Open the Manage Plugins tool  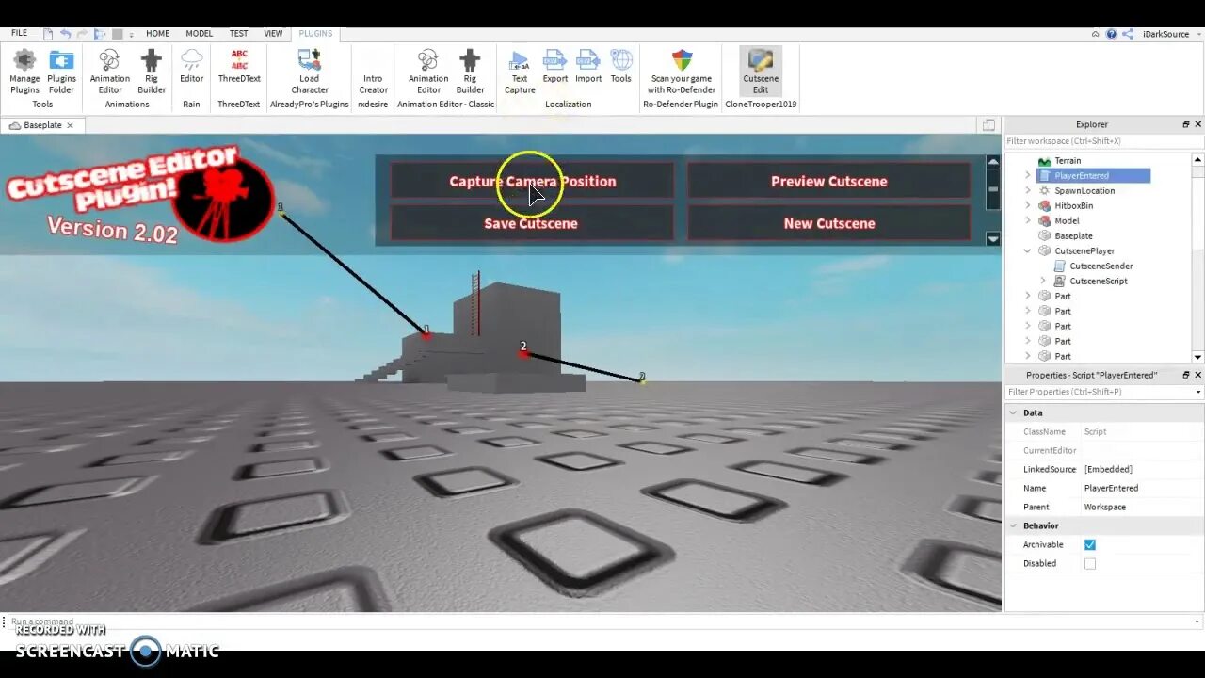pyautogui.click(x=24, y=72)
